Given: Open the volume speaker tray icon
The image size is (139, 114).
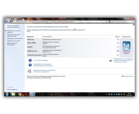Looking at the screenshot, I should 121,94.
